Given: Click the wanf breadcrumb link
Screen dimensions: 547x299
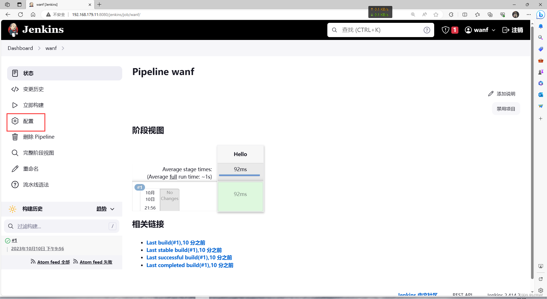Looking at the screenshot, I should click(x=51, y=48).
